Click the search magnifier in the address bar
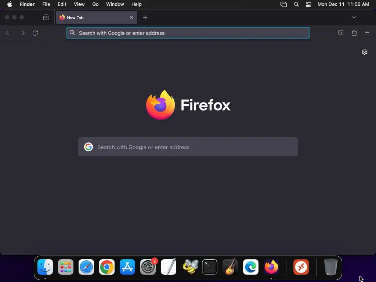Viewport: 376px width, 282px height. (72, 33)
